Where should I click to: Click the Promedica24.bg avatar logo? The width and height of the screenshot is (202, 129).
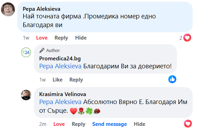coord(26,52)
